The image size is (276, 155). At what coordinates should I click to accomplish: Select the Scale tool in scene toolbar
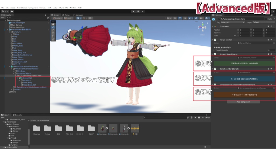pyautogui.click(x=53, y=33)
